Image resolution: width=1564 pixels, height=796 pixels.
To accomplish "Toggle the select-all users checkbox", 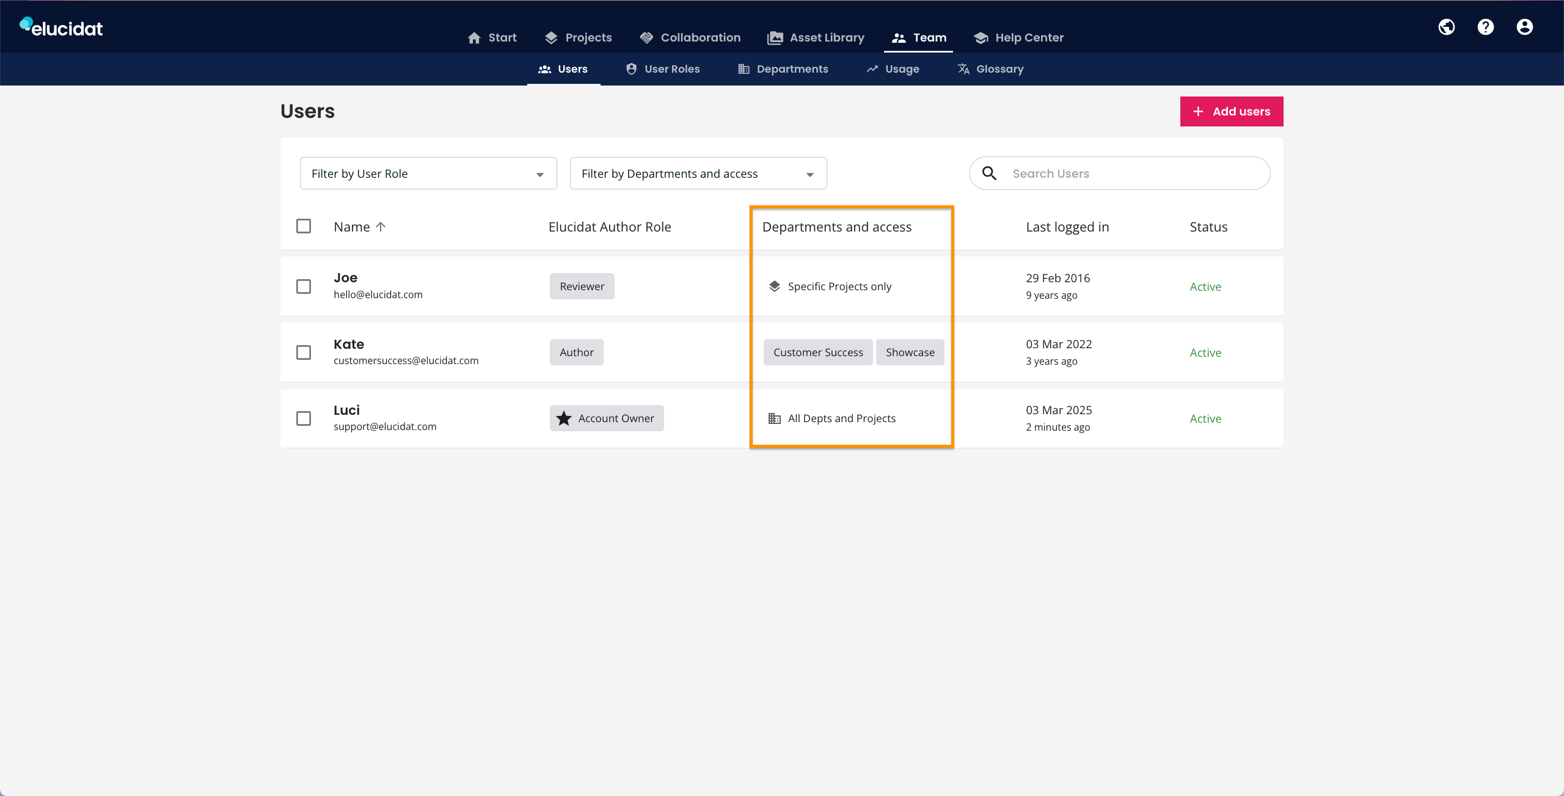I will (304, 226).
